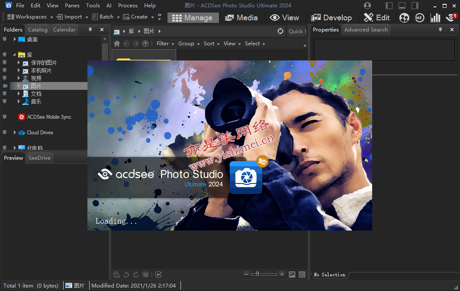Click the image basket icon in bottom toolbar
The height and width of the screenshot is (291, 460).
pos(116,275)
